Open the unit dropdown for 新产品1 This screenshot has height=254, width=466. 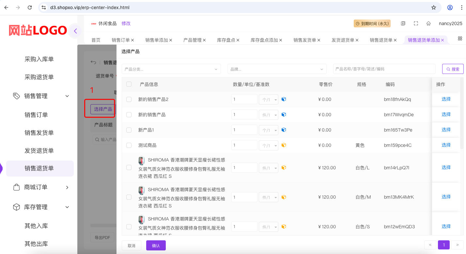click(x=269, y=130)
